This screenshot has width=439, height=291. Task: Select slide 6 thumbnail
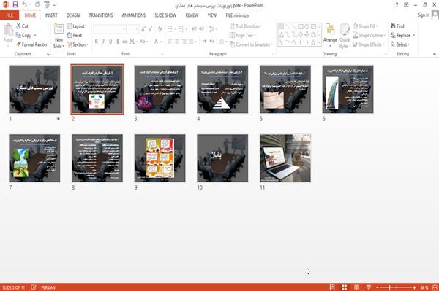[348, 89]
